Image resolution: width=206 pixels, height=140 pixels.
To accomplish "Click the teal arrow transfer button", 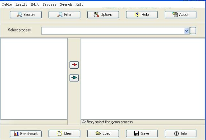I will coord(74,78).
